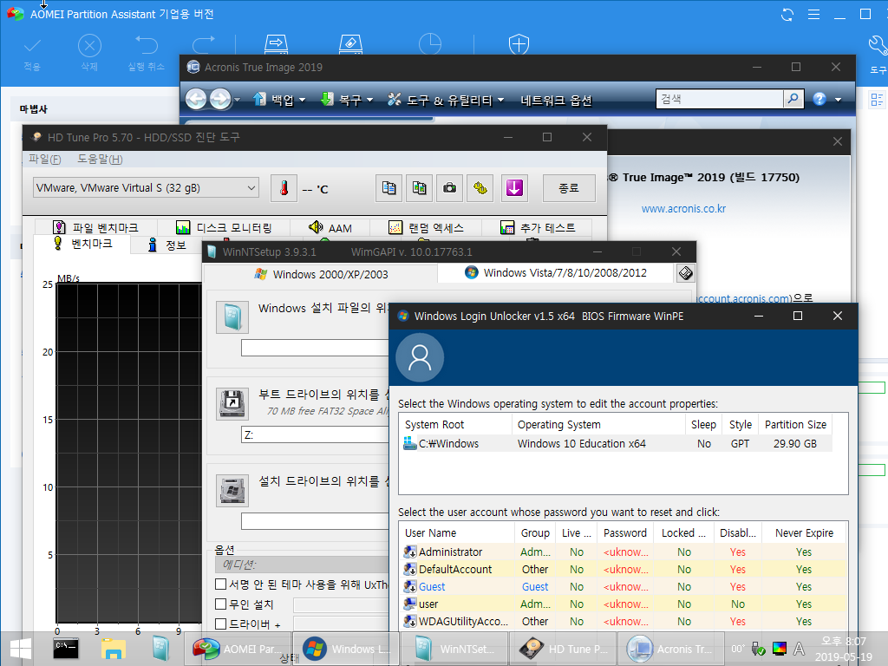888x666 pixels.
Task: Open Command Prompt from the taskbar
Action: 66,649
